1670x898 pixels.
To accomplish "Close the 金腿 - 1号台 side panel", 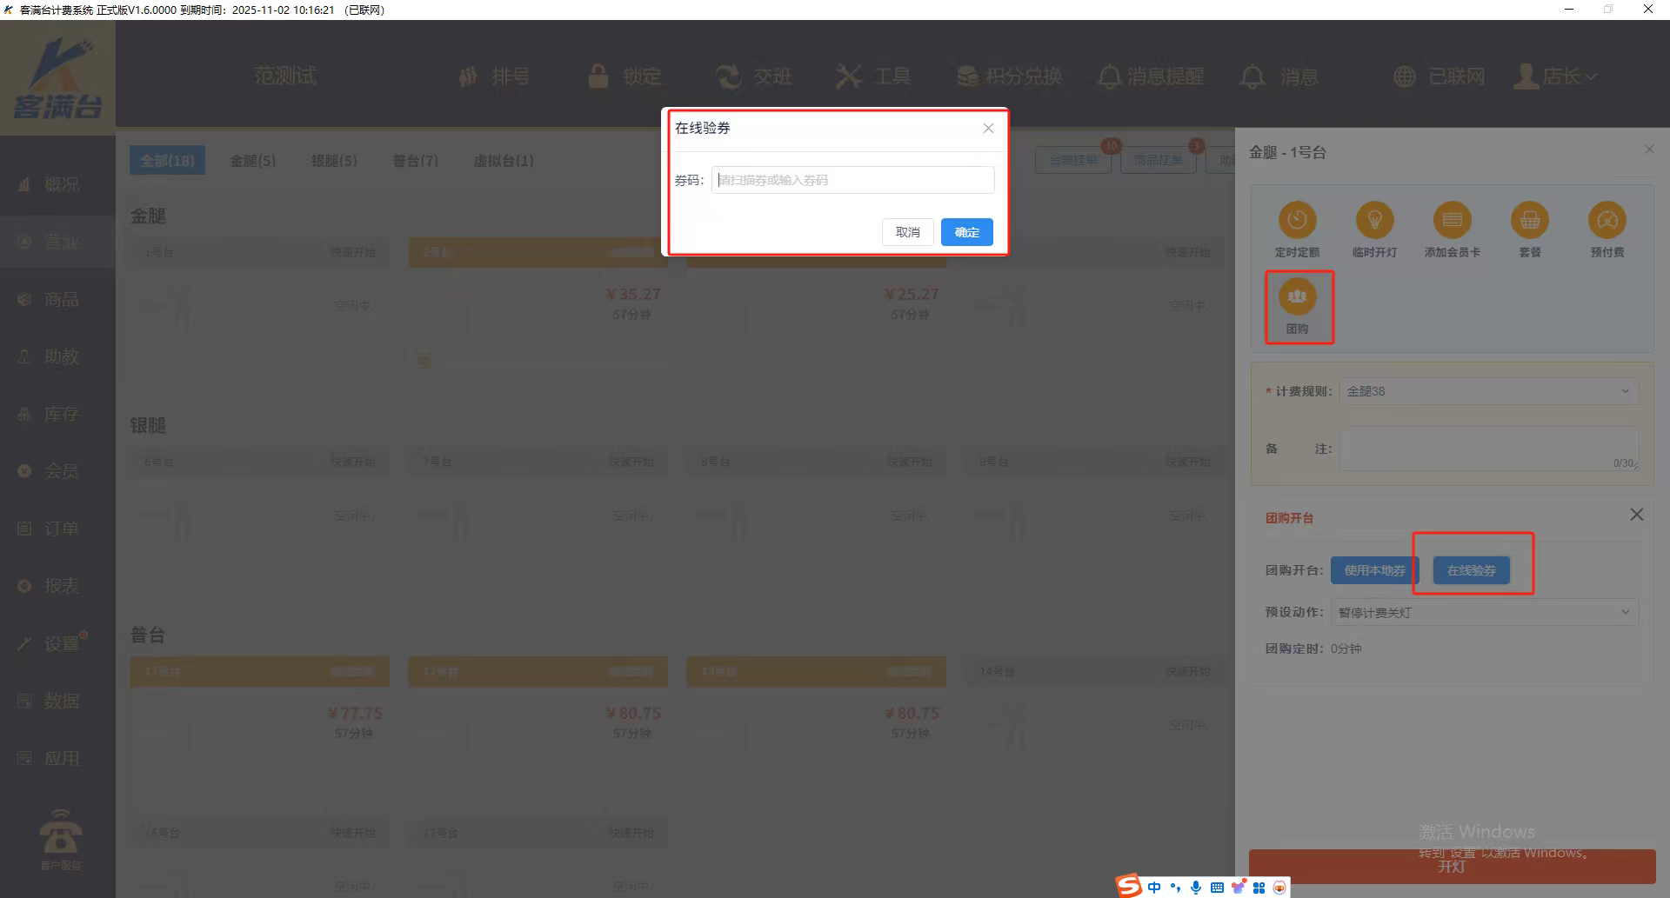I will point(1649,150).
